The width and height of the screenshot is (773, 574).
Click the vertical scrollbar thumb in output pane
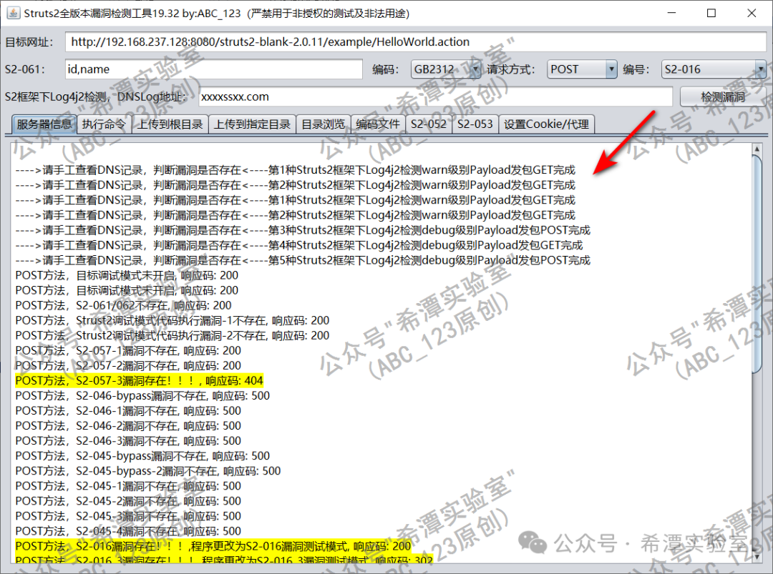757,264
